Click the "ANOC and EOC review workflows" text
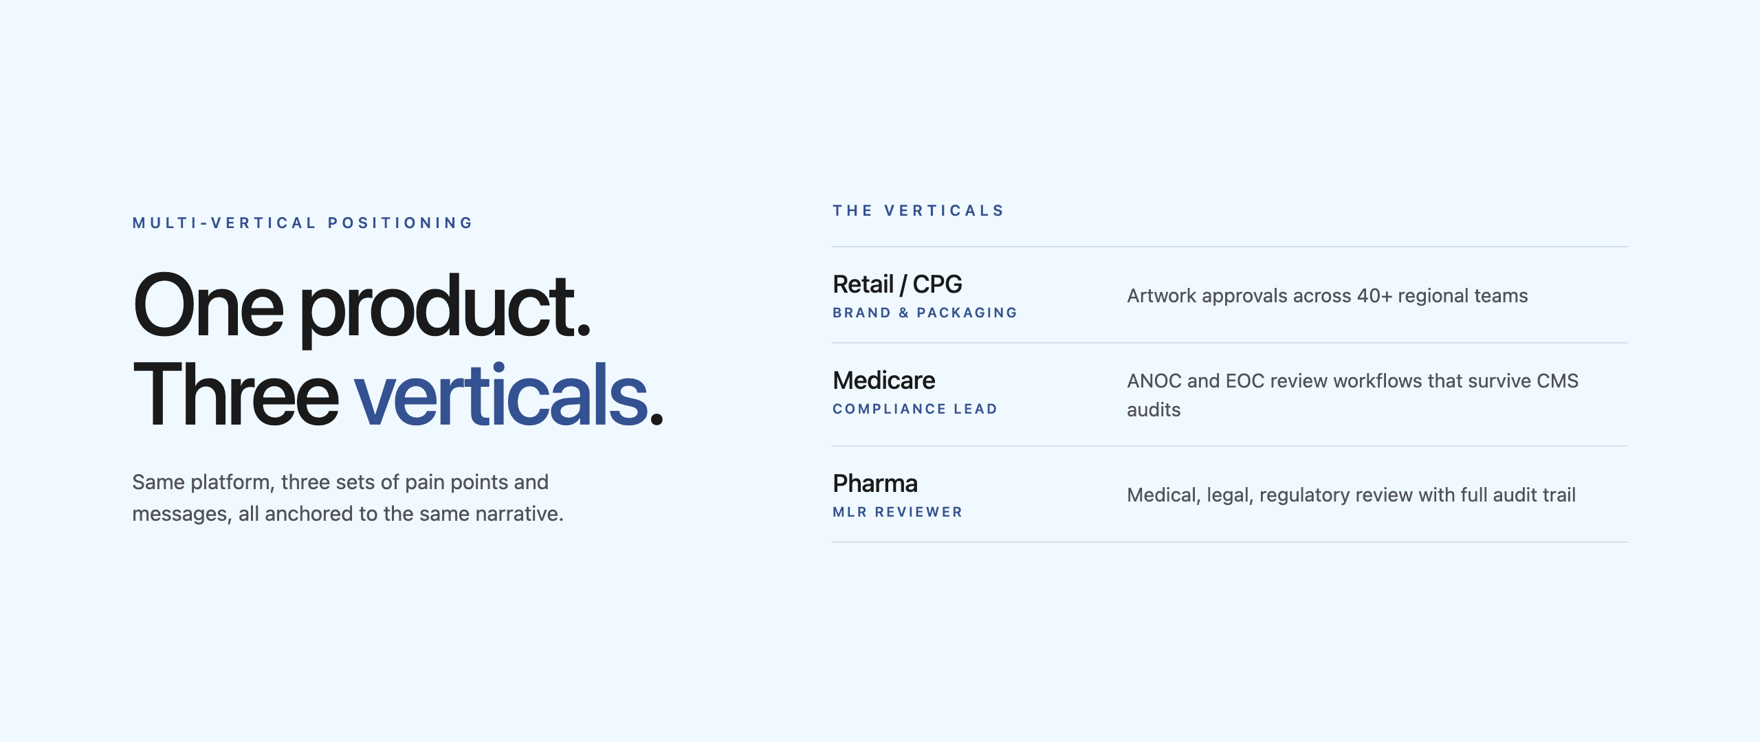This screenshot has width=1760, height=742. pos(1352,381)
